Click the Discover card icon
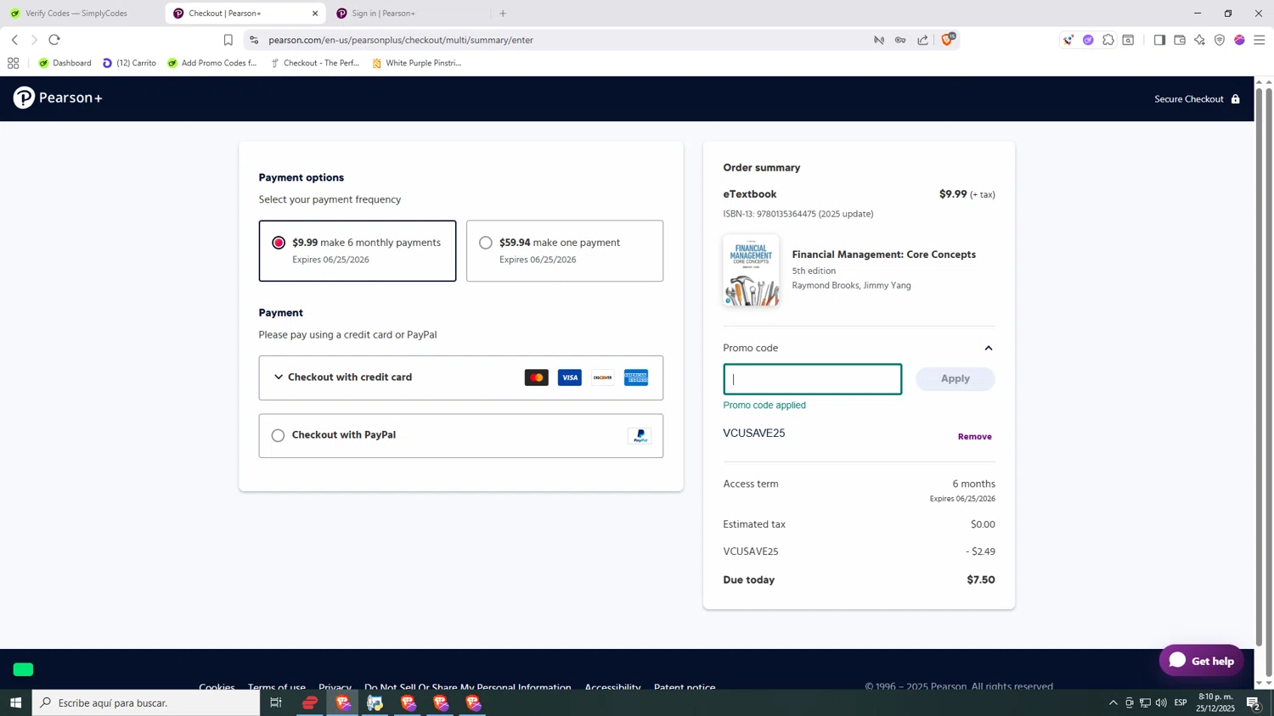1274x716 pixels. (603, 378)
